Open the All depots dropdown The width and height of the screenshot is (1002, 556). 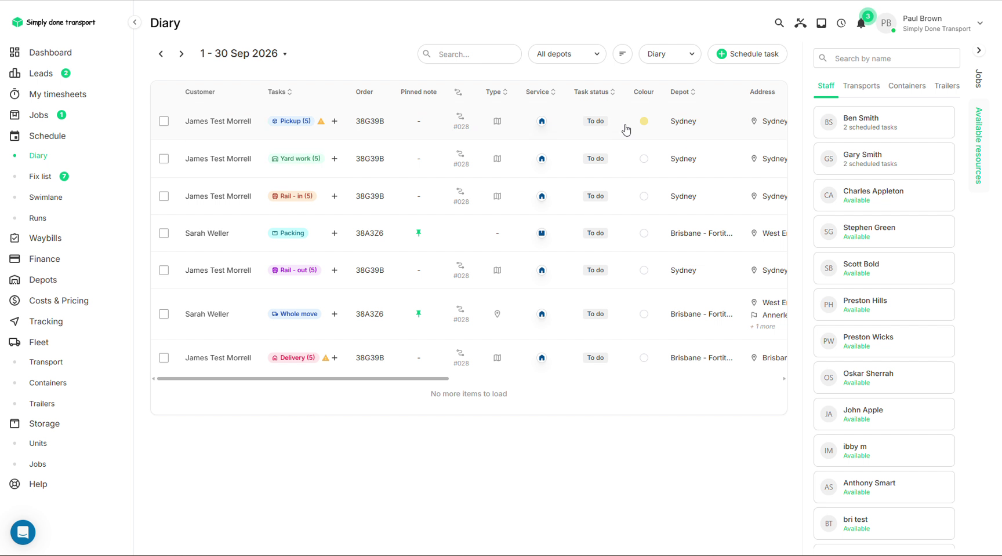click(x=567, y=54)
